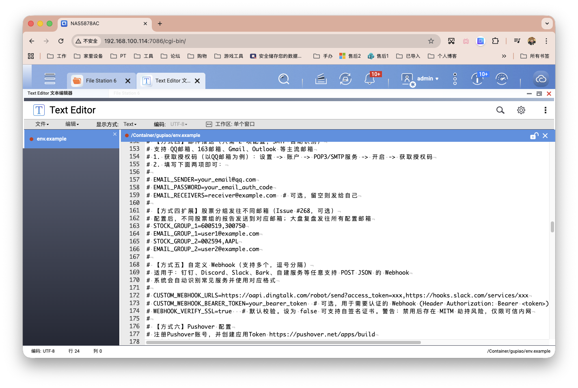578x388 pixels.
Task: Open the cloud service icon
Action: pyautogui.click(x=541, y=79)
